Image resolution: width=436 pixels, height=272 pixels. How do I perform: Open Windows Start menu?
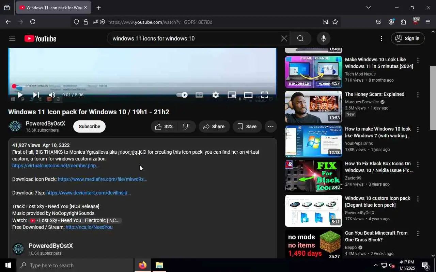8,265
